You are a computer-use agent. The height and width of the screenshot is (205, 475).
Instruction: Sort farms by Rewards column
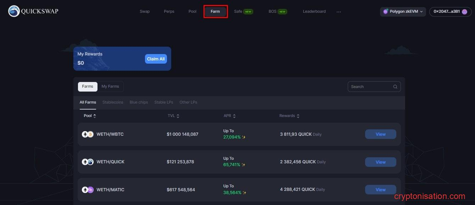(289, 116)
